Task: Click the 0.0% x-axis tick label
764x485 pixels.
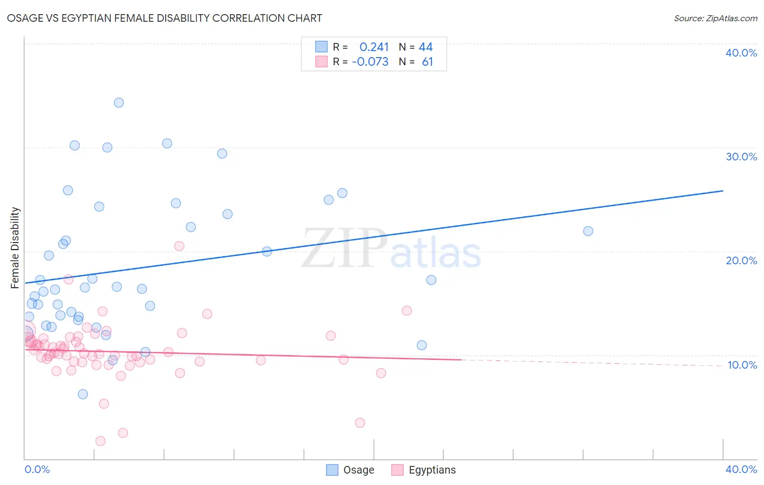Action: pyautogui.click(x=37, y=469)
